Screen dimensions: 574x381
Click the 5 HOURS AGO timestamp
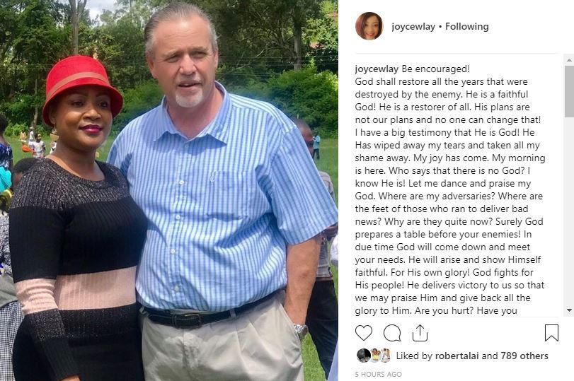[x=378, y=375]
